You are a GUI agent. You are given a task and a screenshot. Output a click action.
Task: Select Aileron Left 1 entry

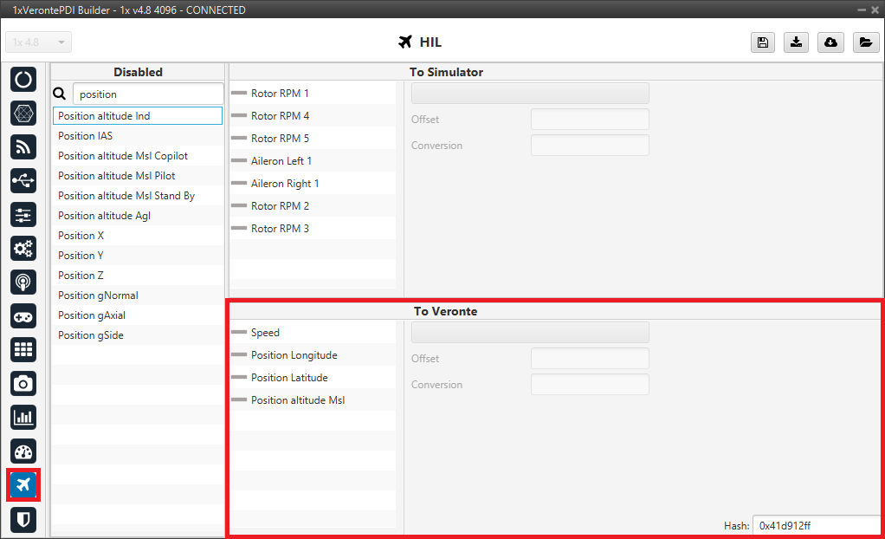(x=281, y=161)
